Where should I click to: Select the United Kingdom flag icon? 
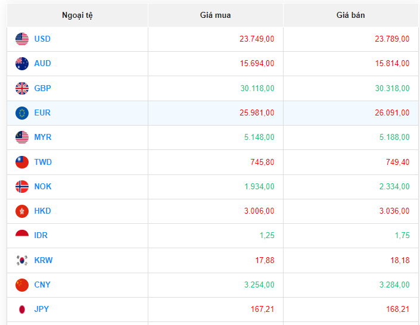pos(22,89)
